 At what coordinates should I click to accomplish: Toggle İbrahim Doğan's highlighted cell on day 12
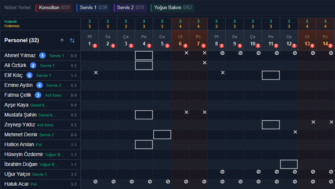[x=289, y=164]
